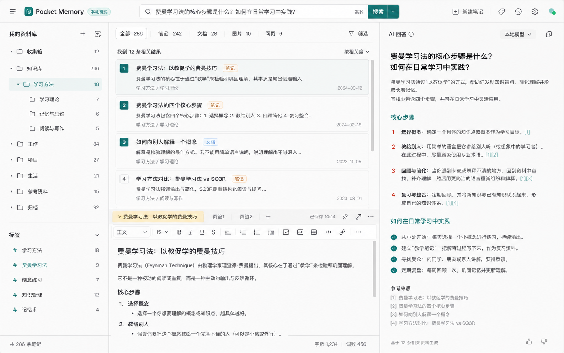This screenshot has height=353, width=564.
Task: Click the 搜索 button
Action: point(378,12)
